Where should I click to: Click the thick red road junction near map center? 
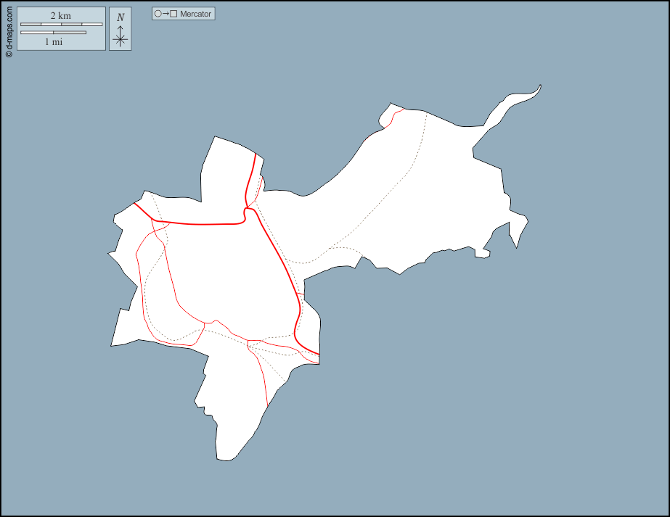(x=246, y=211)
